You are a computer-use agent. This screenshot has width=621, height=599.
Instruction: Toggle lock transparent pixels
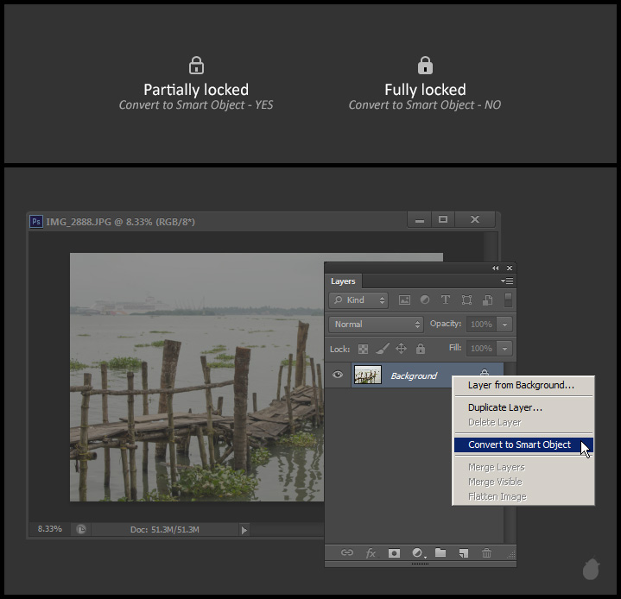coord(364,349)
